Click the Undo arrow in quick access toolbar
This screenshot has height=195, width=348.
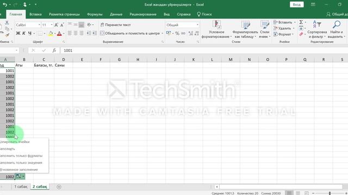pos(5,4)
